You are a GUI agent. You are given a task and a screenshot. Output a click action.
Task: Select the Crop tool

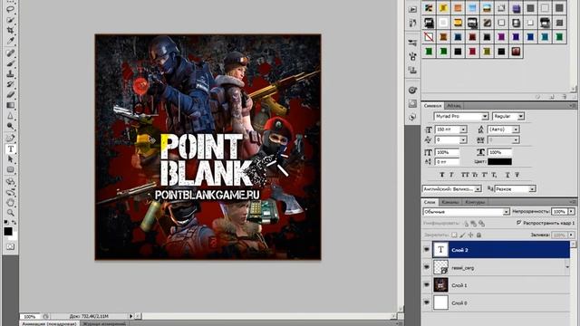point(10,30)
